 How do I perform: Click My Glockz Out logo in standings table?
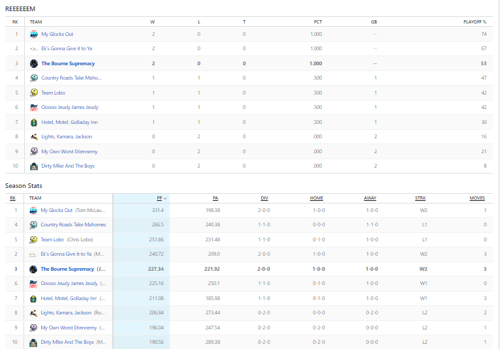[x=34, y=34]
